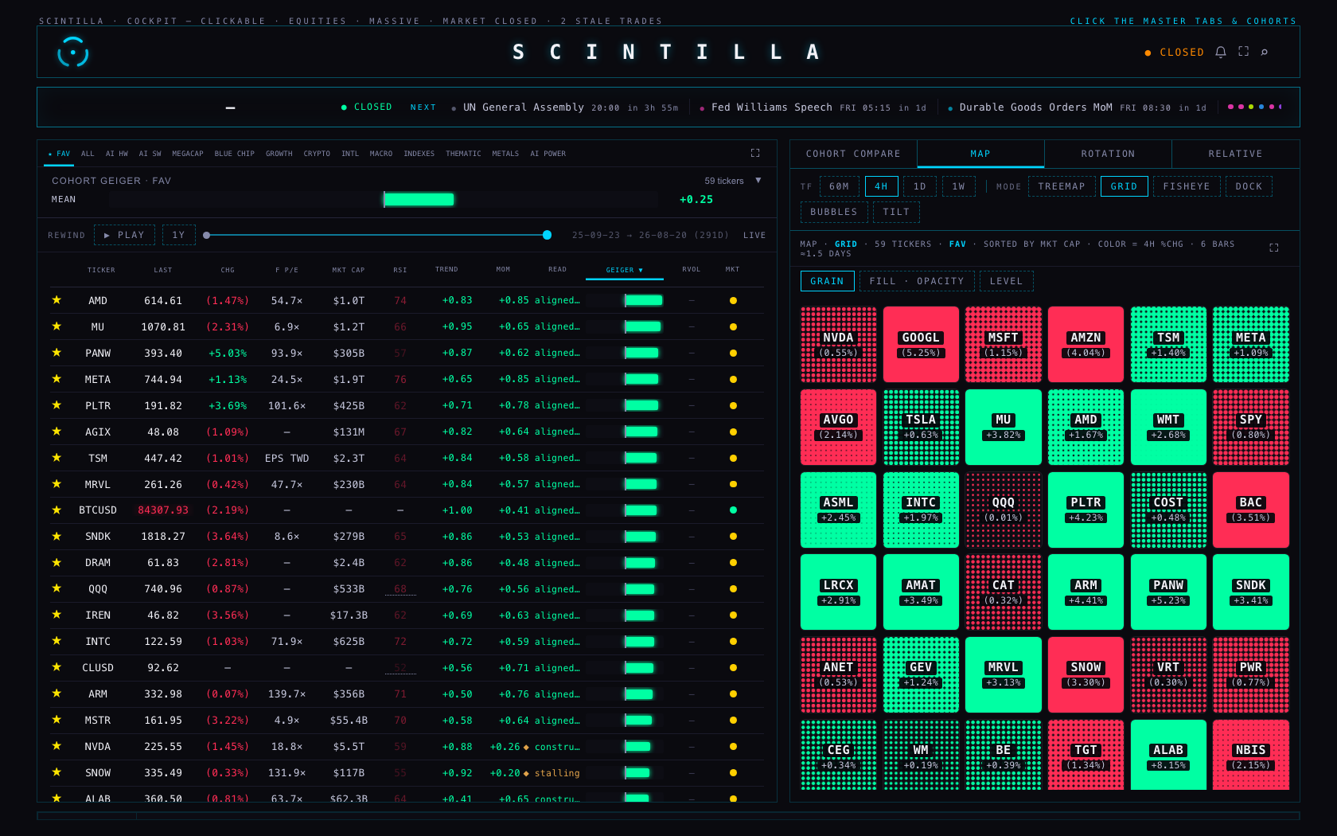1337x836 pixels.
Task: Open the ROTATION tab
Action: point(1108,154)
